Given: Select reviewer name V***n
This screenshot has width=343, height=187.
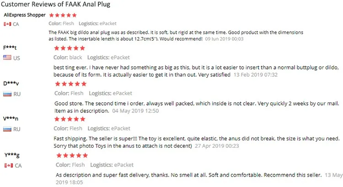Looking at the screenshot, I should [11, 119].
